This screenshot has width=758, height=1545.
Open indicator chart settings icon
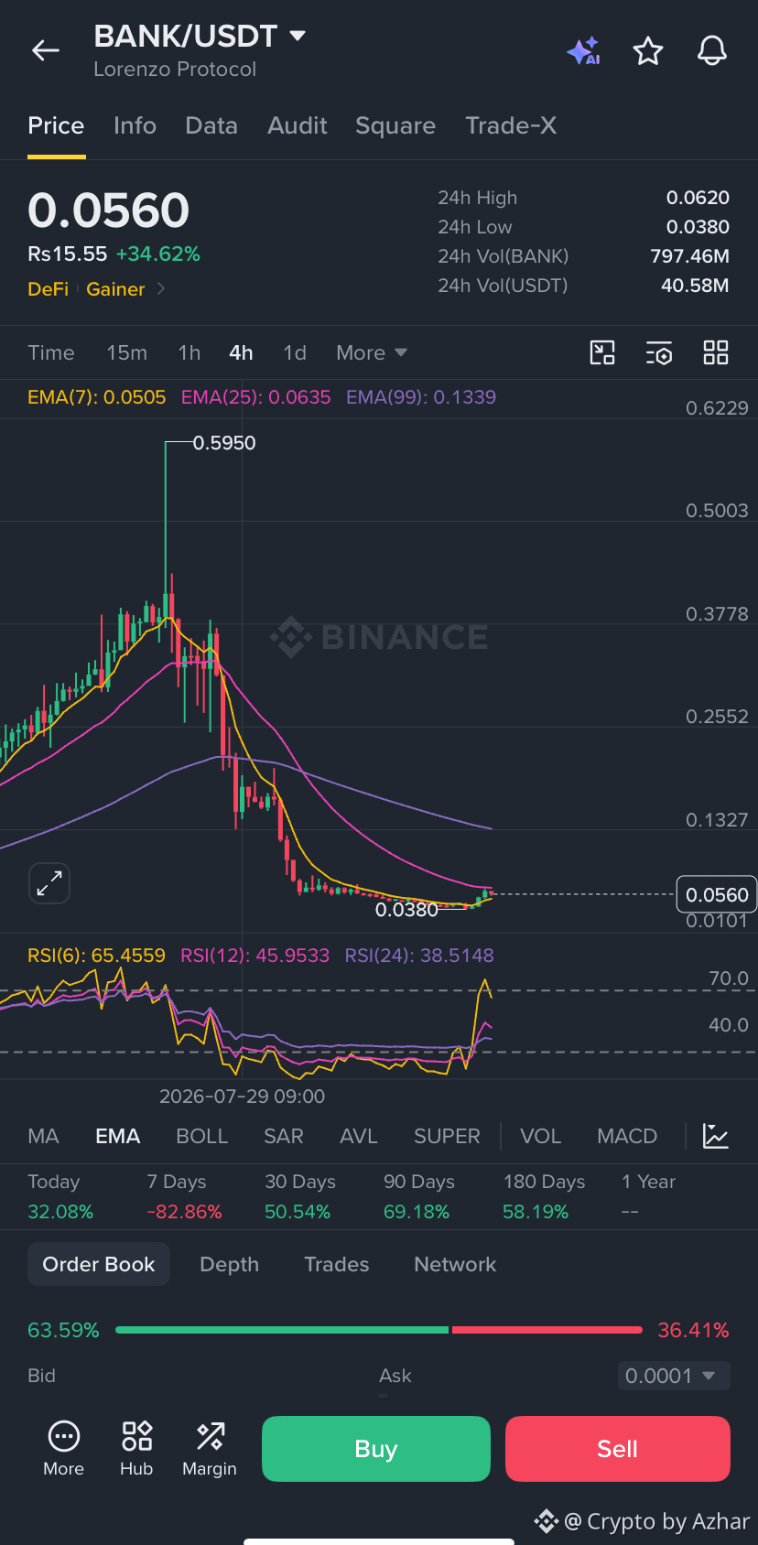(716, 1136)
